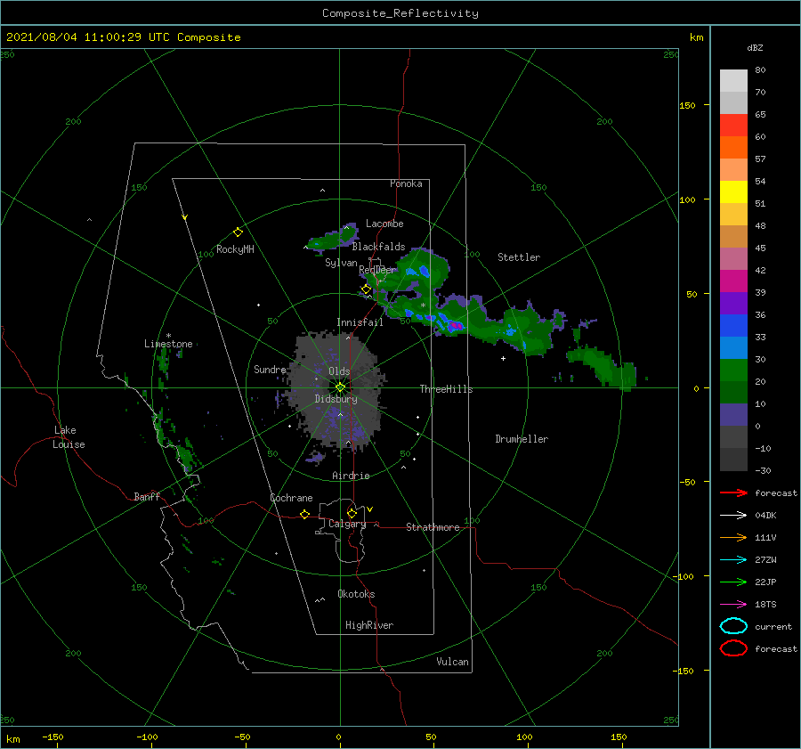This screenshot has width=801, height=749.
Task: Click the Stettler label
Action: pos(519,257)
